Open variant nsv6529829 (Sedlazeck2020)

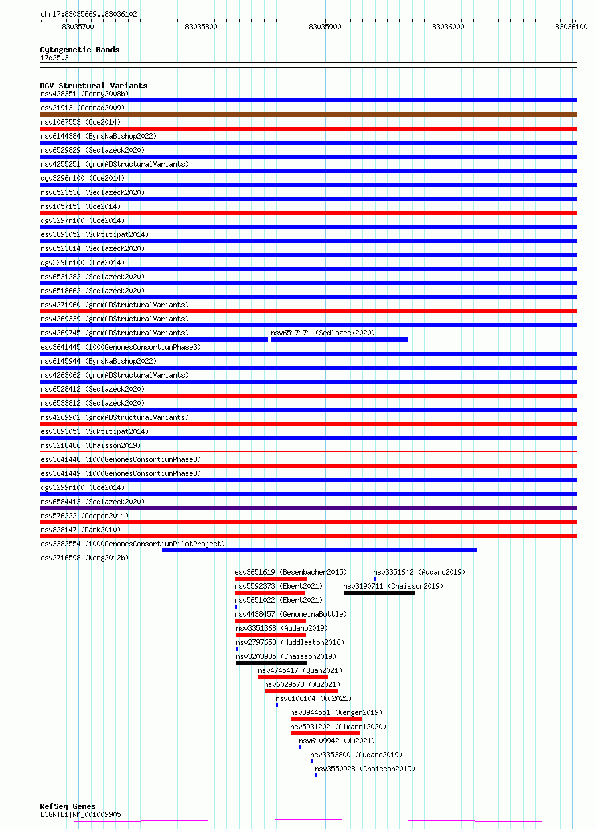(x=92, y=150)
